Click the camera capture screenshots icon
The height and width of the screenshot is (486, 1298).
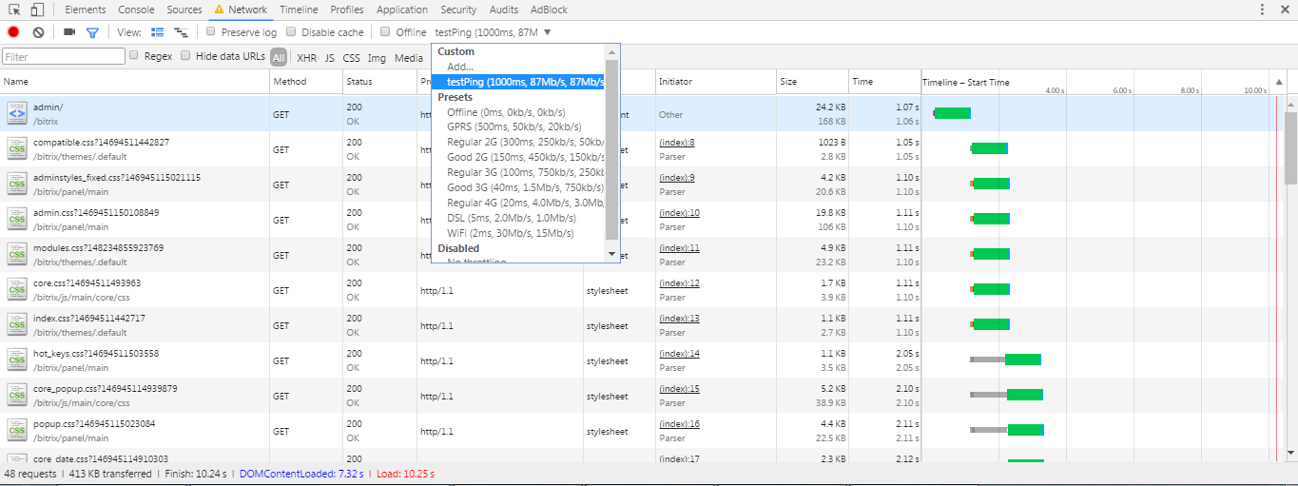coord(69,32)
